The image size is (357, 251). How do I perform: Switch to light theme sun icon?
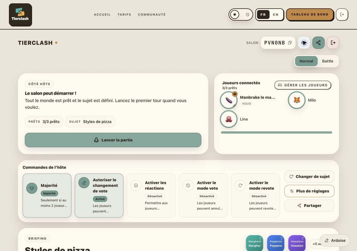tap(235, 15)
